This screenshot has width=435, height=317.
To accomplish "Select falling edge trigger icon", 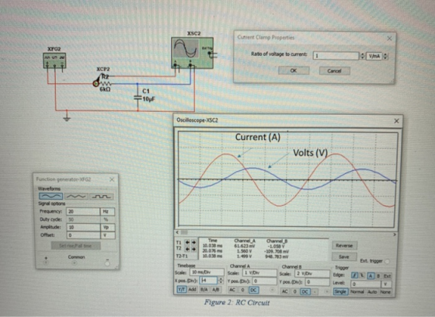I will [x=362, y=275].
